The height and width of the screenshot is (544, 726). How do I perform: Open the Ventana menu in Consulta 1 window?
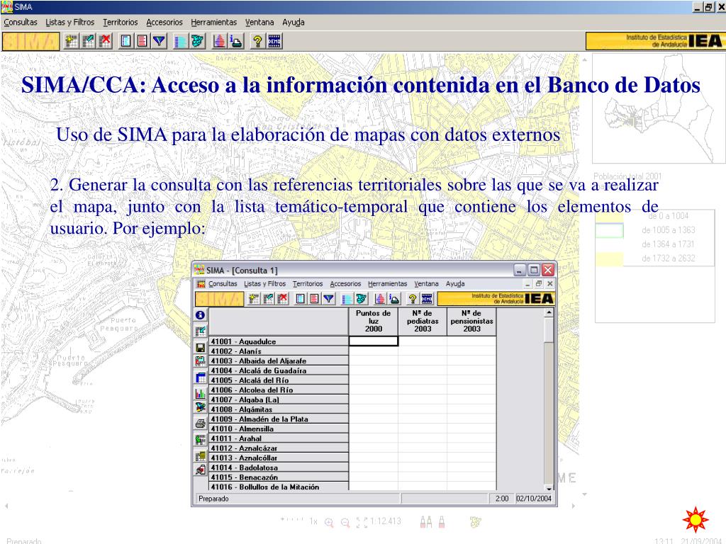tap(426, 283)
